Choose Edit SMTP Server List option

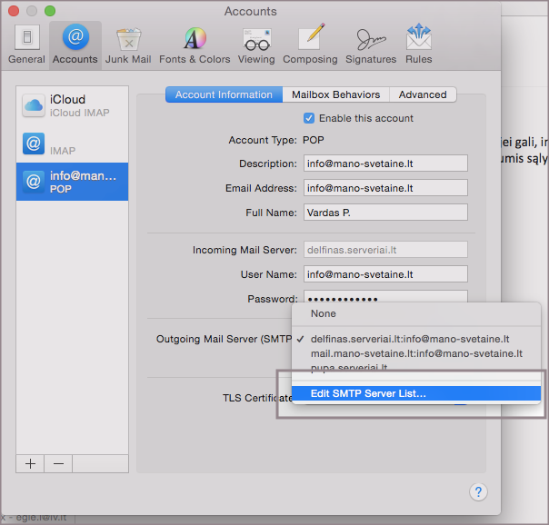tap(368, 393)
